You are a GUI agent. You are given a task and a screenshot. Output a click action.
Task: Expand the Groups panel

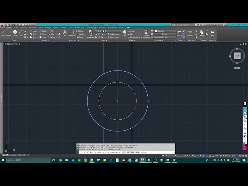point(181,40)
